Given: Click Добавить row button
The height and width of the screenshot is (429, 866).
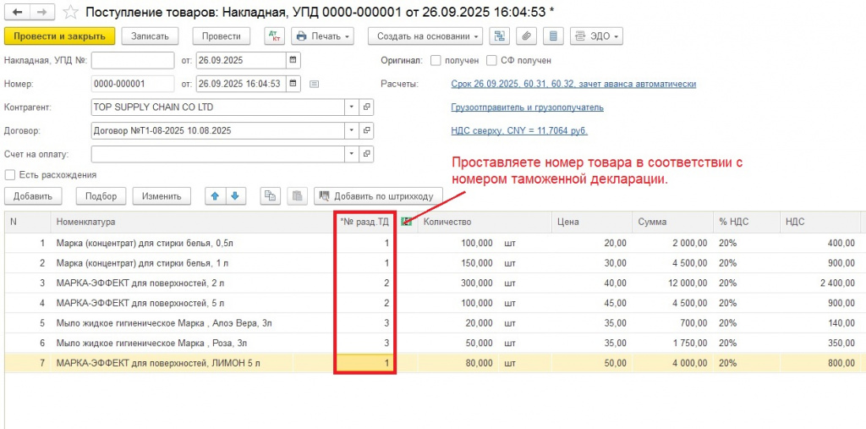Looking at the screenshot, I should click(x=33, y=195).
